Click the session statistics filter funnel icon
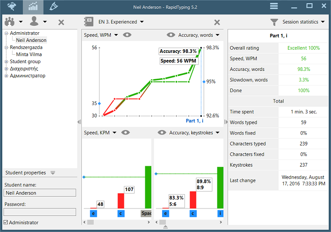The width and height of the screenshot is (331, 232). coord(274,22)
